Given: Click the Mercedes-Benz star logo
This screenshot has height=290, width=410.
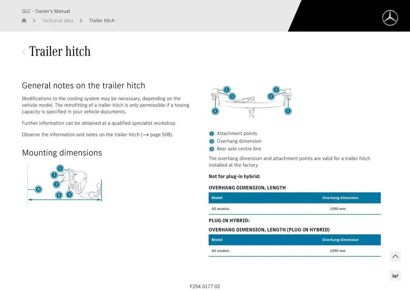Looking at the screenshot, I should tap(389, 18).
